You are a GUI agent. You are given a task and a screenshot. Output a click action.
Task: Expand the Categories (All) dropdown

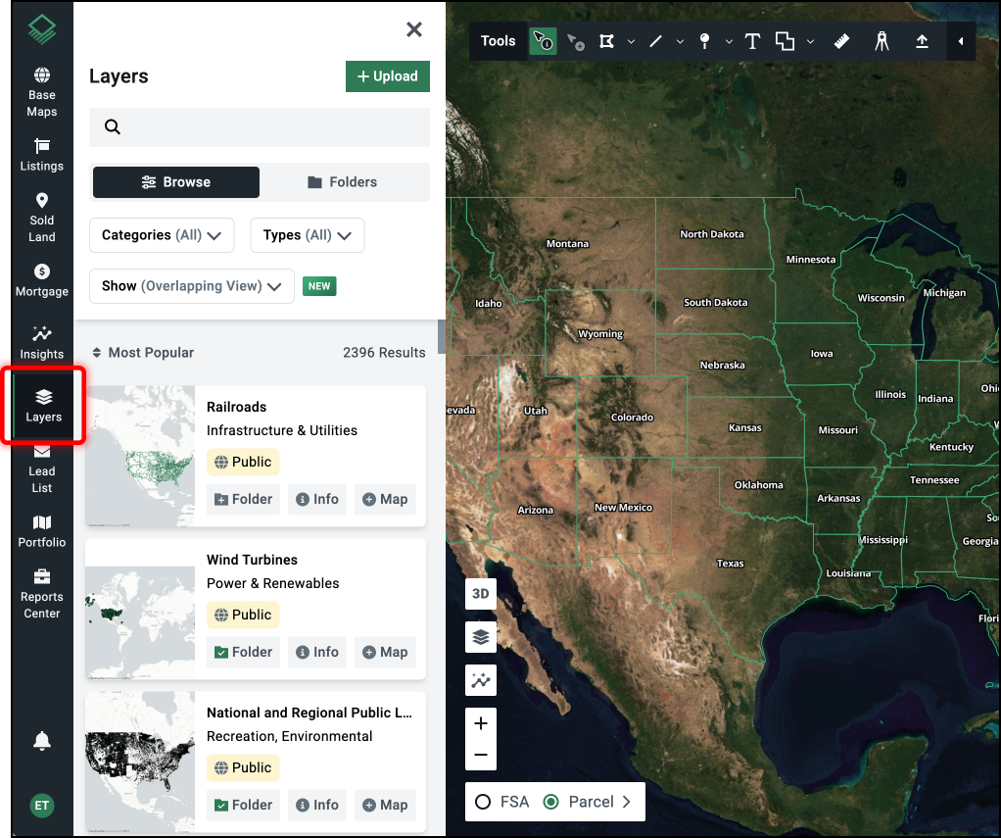tap(162, 235)
